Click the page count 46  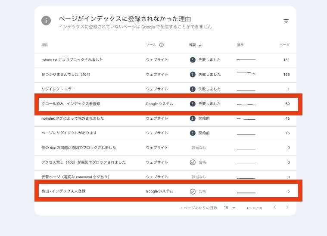[287, 118]
